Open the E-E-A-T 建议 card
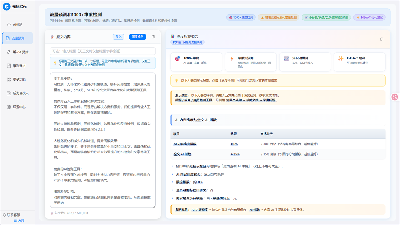Viewport: 400px width, 225px height. 359,62
